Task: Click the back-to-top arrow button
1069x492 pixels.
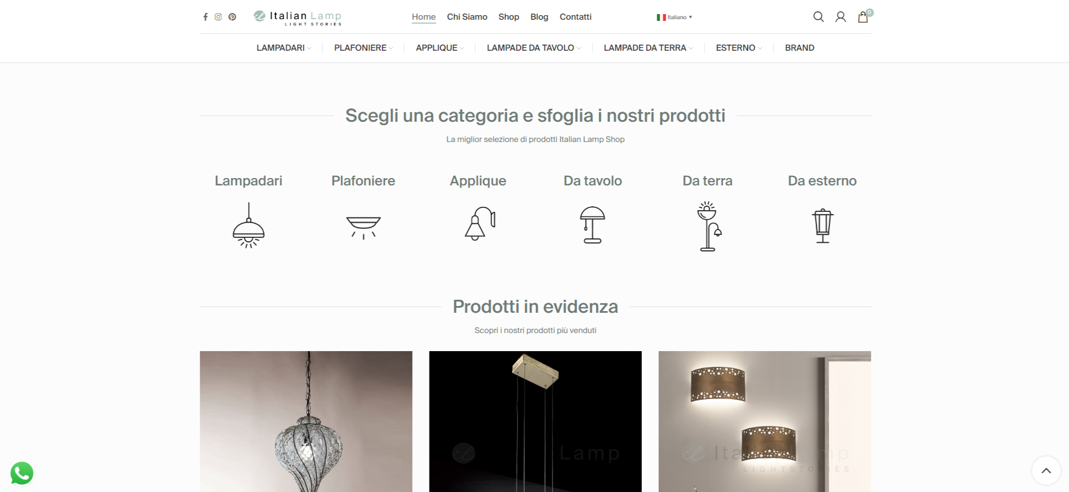Action: coord(1046,471)
